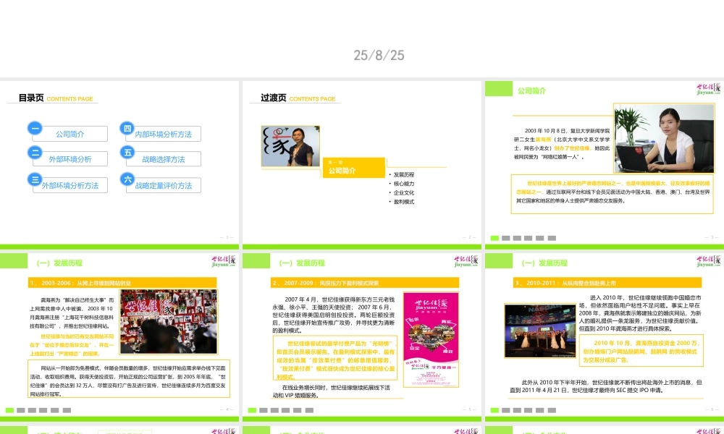The height and width of the screenshot is (434, 724).
Task: Click the yellow heading '1、2003-2006'
Action: pos(122,283)
